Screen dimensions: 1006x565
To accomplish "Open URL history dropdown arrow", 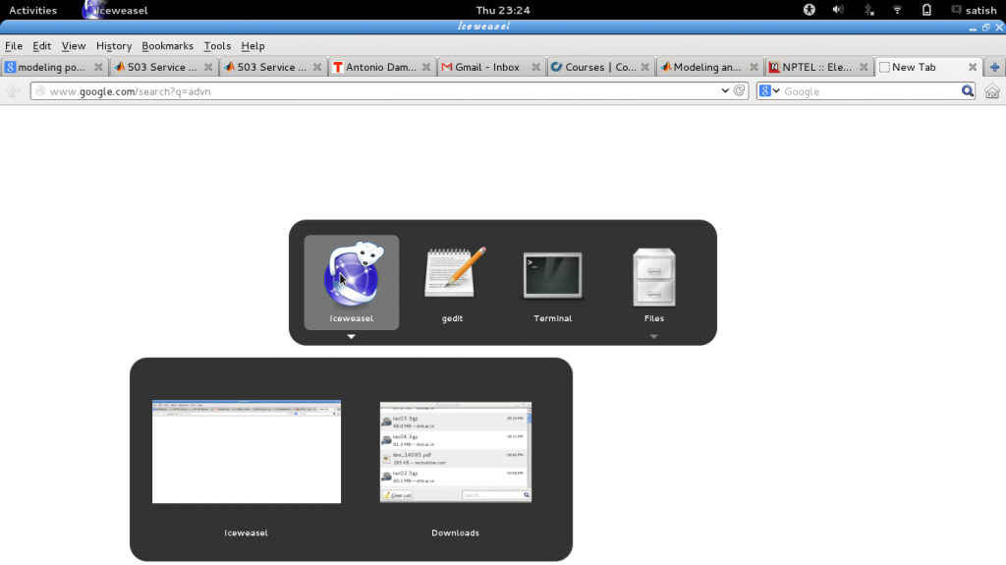I will click(725, 91).
